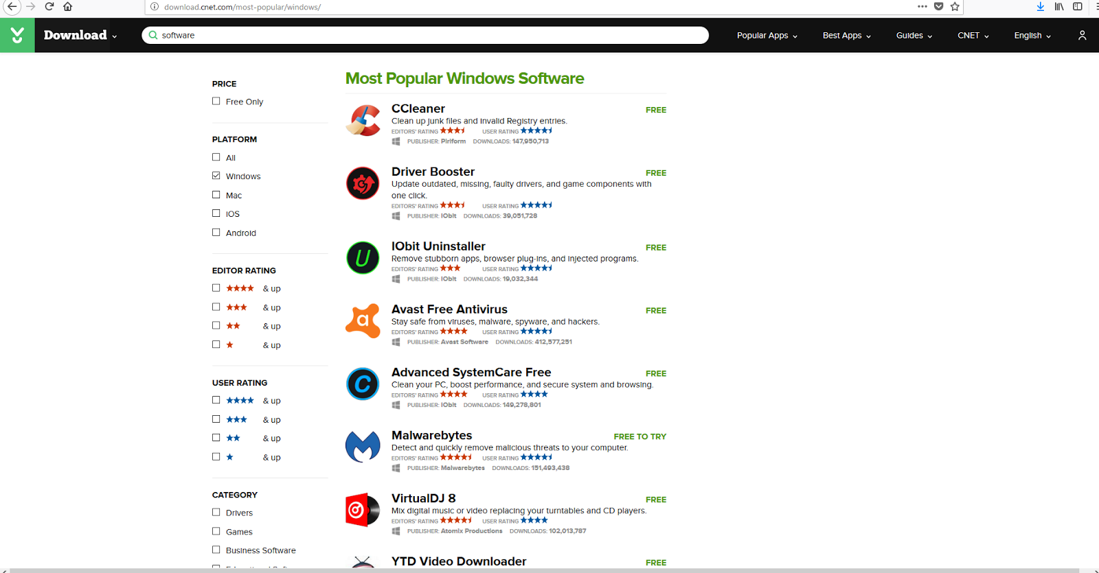Screen dimensions: 1099x573
Task: Check the Business Software category checkbox
Action: (216, 550)
